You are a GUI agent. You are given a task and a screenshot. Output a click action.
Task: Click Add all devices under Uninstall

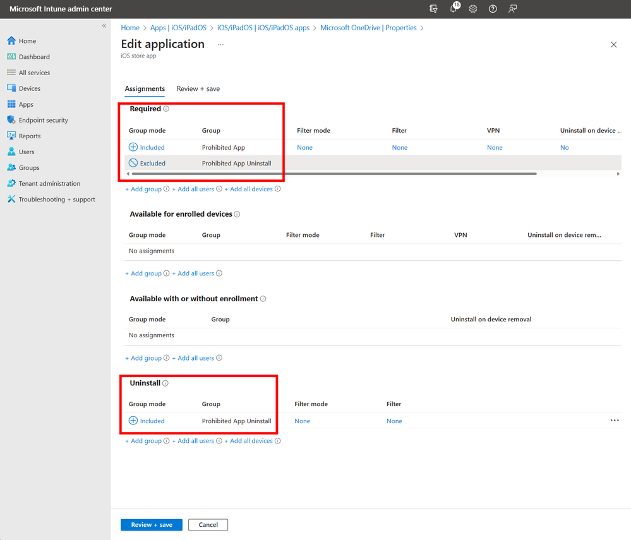(x=248, y=441)
